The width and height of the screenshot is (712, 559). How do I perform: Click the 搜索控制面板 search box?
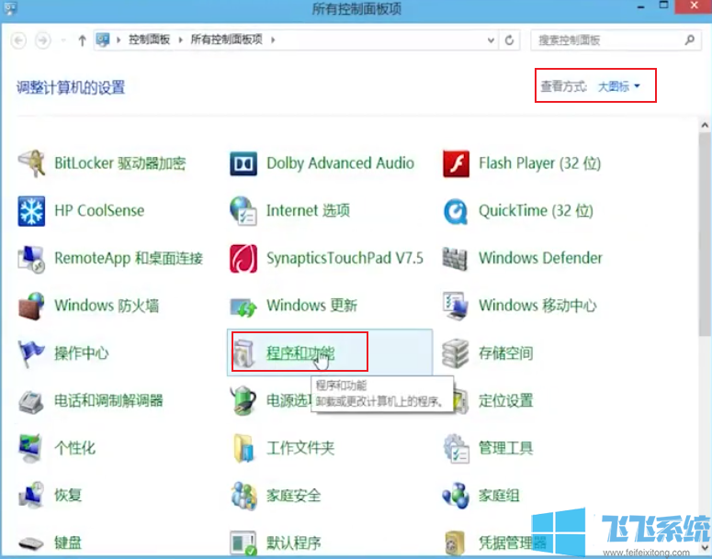point(616,40)
